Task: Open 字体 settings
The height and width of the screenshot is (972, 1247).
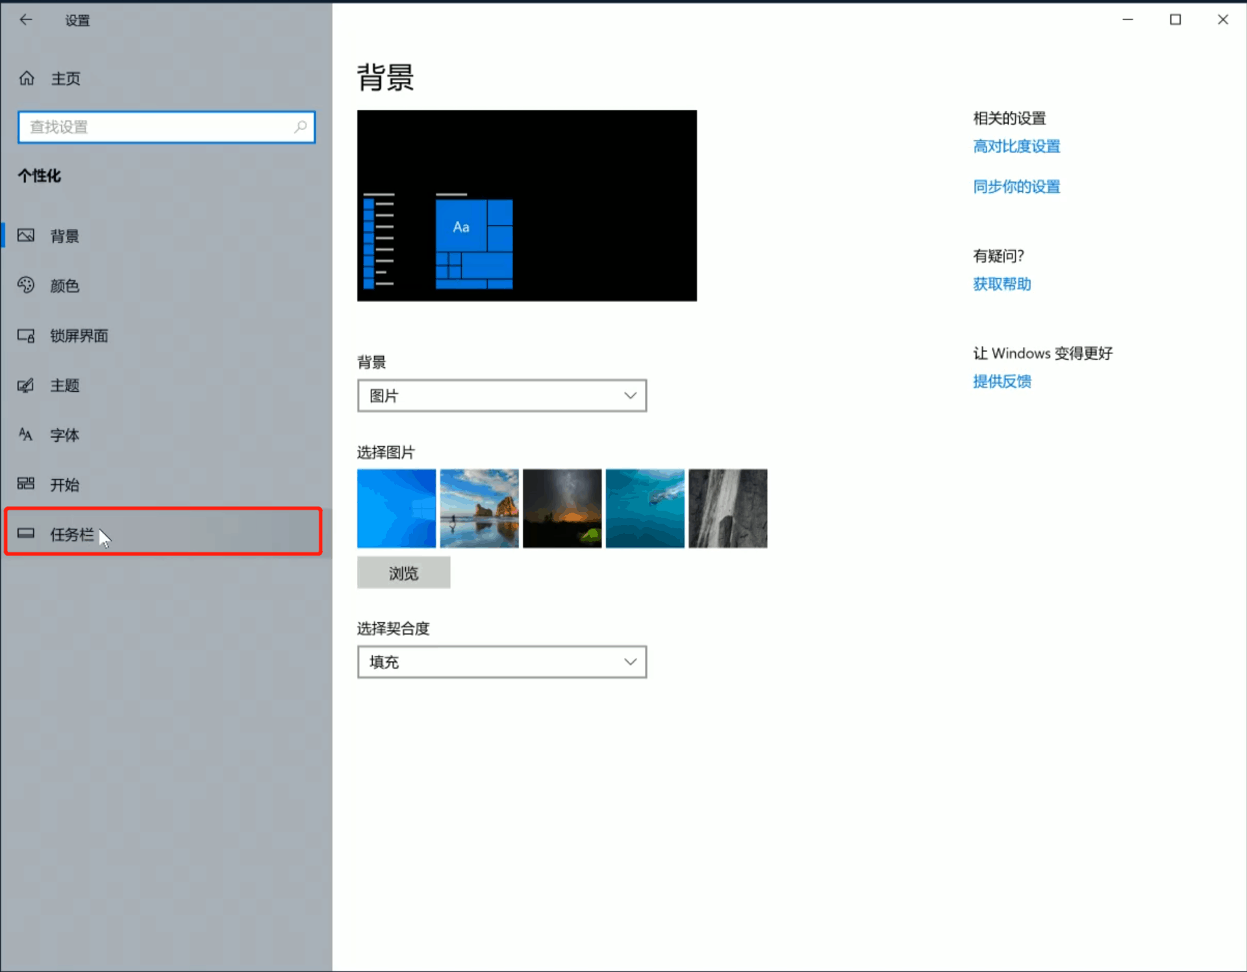Action: coord(166,435)
